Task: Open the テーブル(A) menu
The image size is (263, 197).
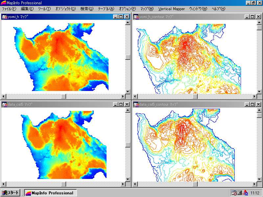Action: 106,9
